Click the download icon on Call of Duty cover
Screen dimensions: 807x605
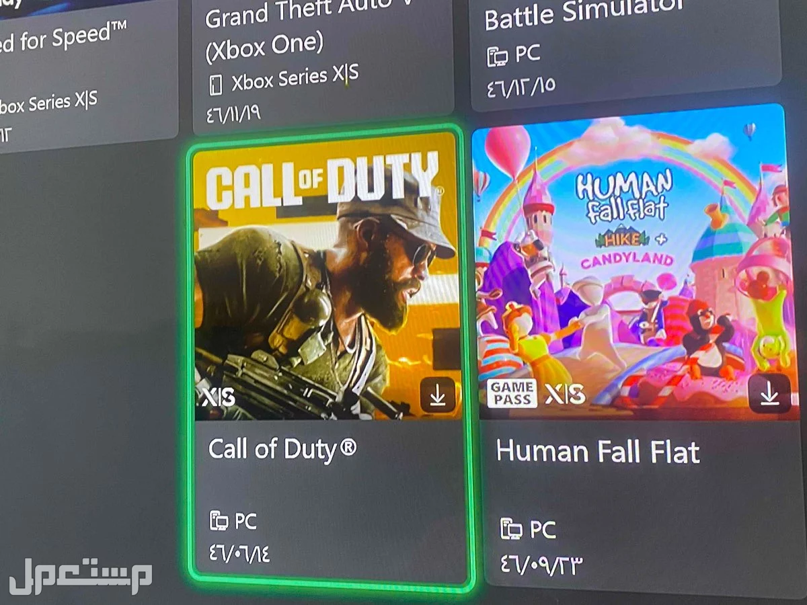click(438, 395)
